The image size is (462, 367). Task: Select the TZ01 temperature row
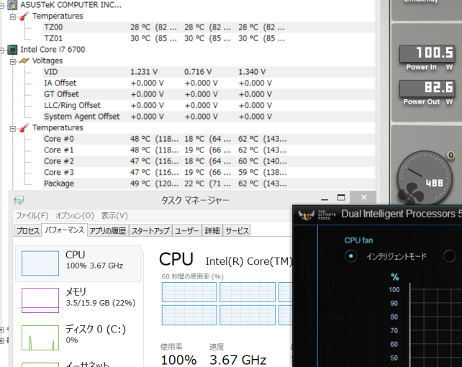[x=209, y=39]
